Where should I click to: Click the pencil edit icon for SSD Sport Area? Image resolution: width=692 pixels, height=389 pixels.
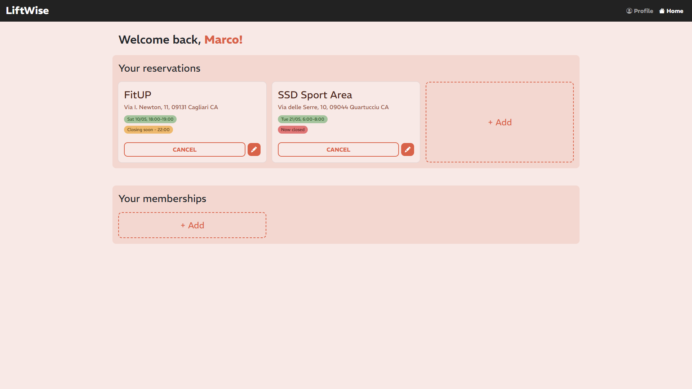click(x=407, y=149)
